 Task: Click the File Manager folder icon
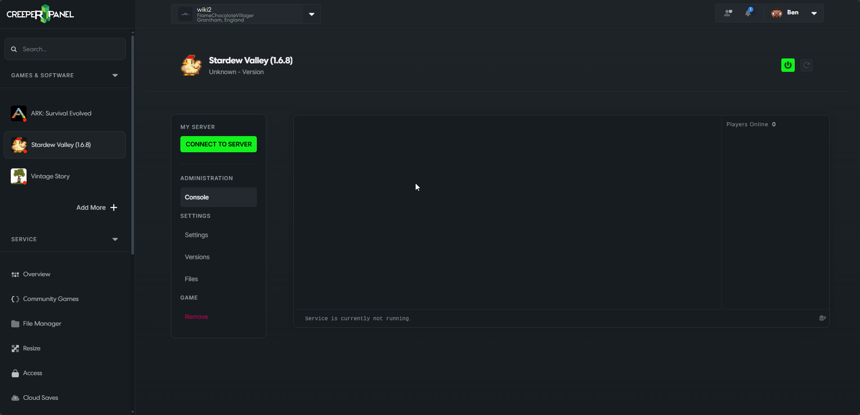pyautogui.click(x=15, y=324)
